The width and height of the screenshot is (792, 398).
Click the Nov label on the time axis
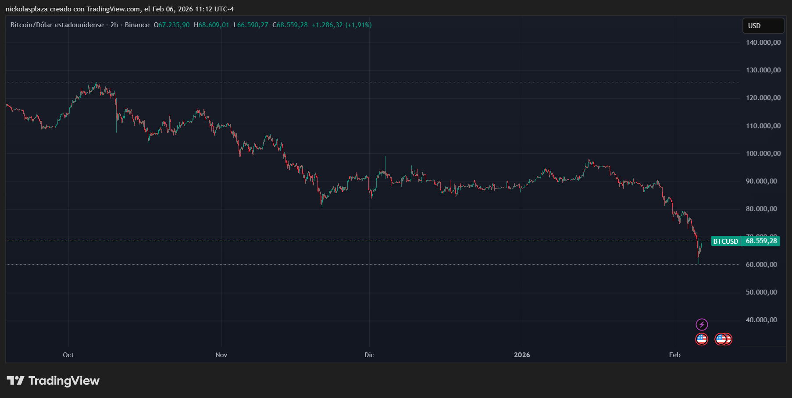tap(221, 355)
